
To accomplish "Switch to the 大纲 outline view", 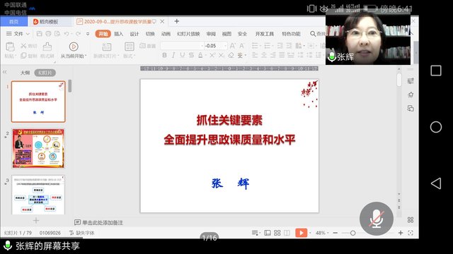I will coord(25,73).
